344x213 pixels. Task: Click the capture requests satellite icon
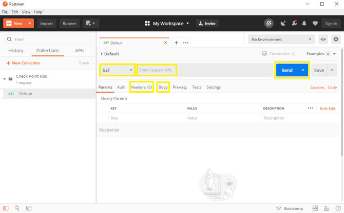[x=283, y=24]
